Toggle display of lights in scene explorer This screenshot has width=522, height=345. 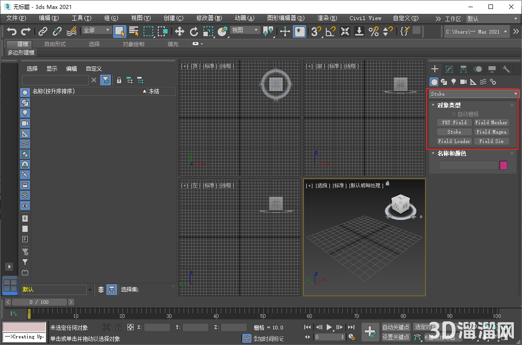25,113
